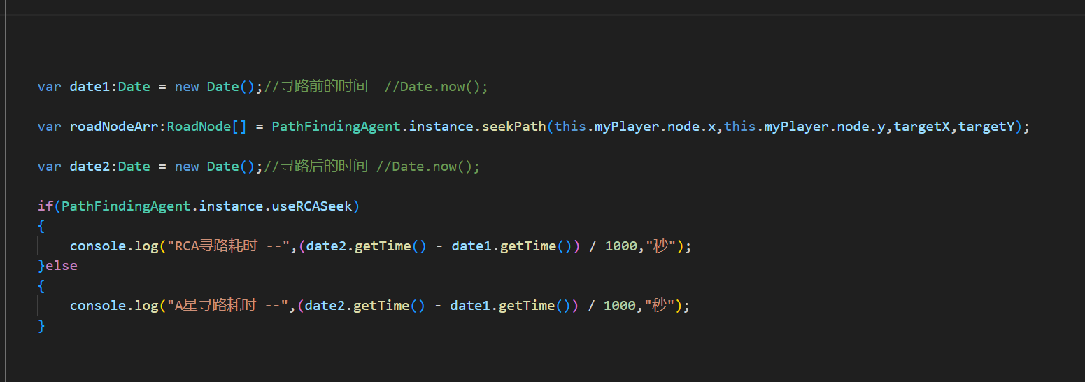The width and height of the screenshot is (1085, 382).
Task: Click the //寻路前的时间 comment
Action: [315, 87]
